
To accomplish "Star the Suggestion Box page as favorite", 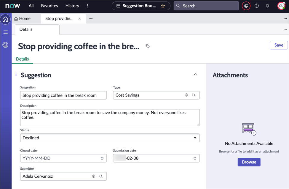I will [163, 6].
